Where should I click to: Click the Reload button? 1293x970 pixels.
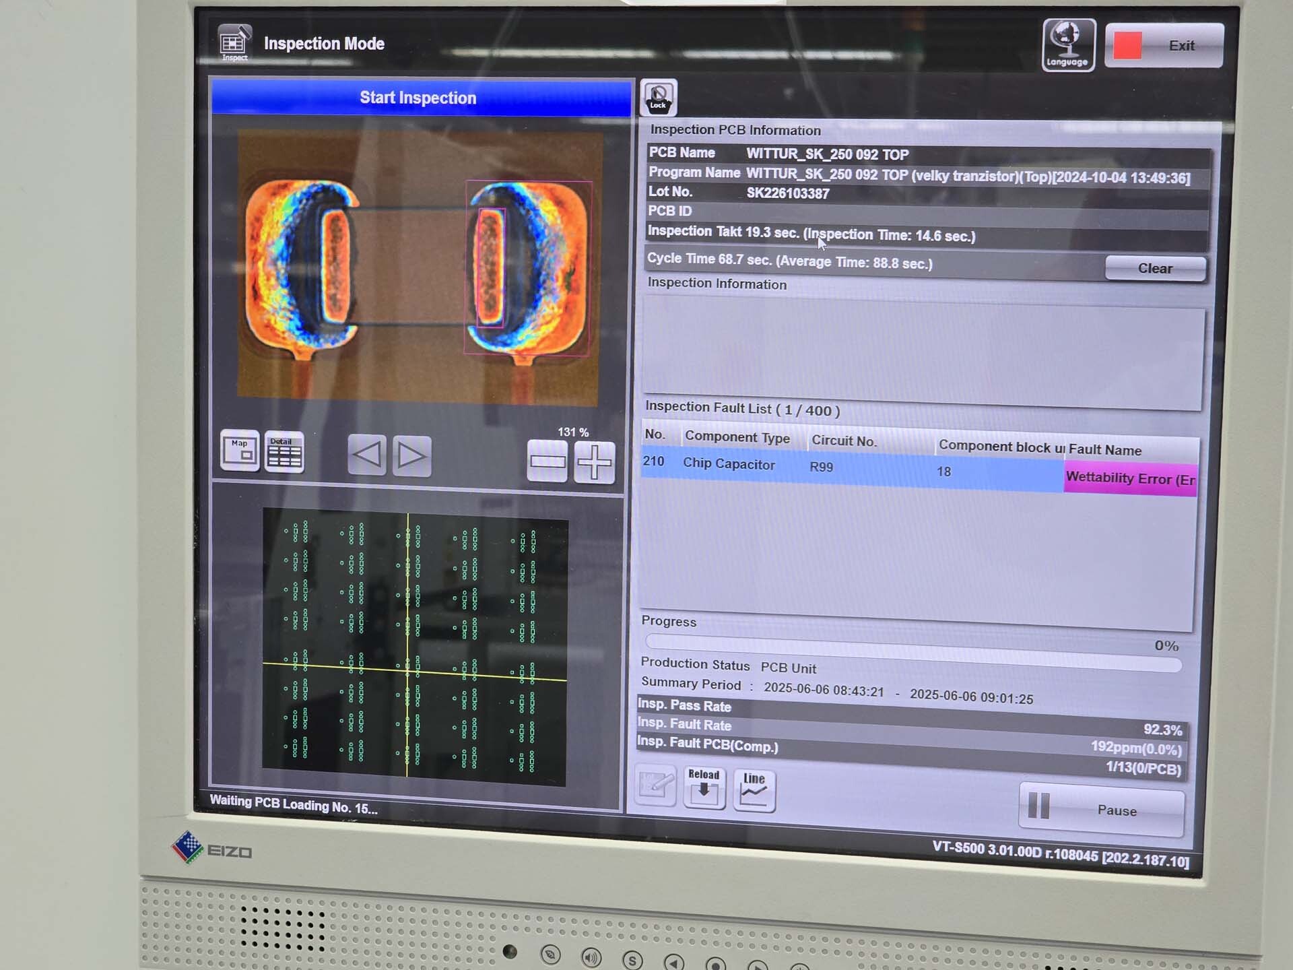(x=704, y=787)
